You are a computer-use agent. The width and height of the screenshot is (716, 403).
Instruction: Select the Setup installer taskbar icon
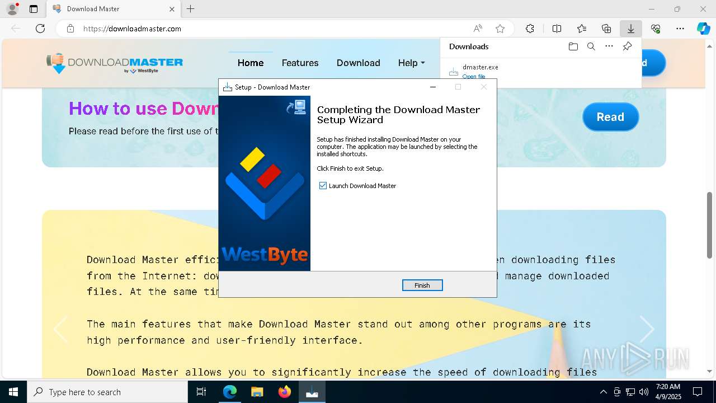[x=312, y=392]
